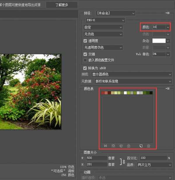Click the lock color icon in color table
Screen dimensions: 175x180
pyautogui.click(x=128, y=146)
